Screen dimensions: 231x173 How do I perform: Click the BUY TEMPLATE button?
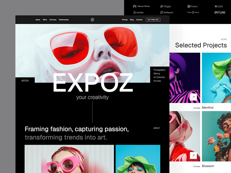pos(153,20)
